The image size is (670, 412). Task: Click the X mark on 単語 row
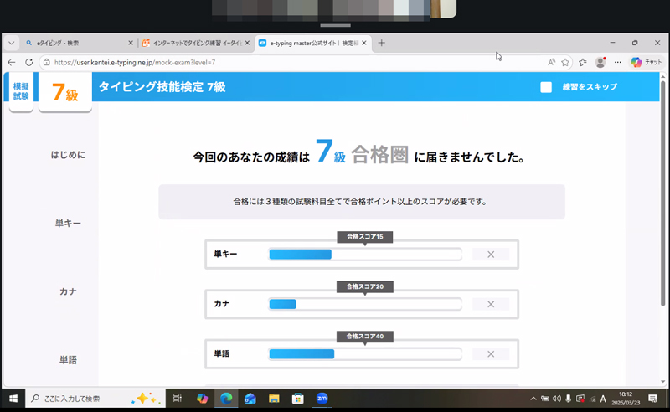(x=491, y=354)
